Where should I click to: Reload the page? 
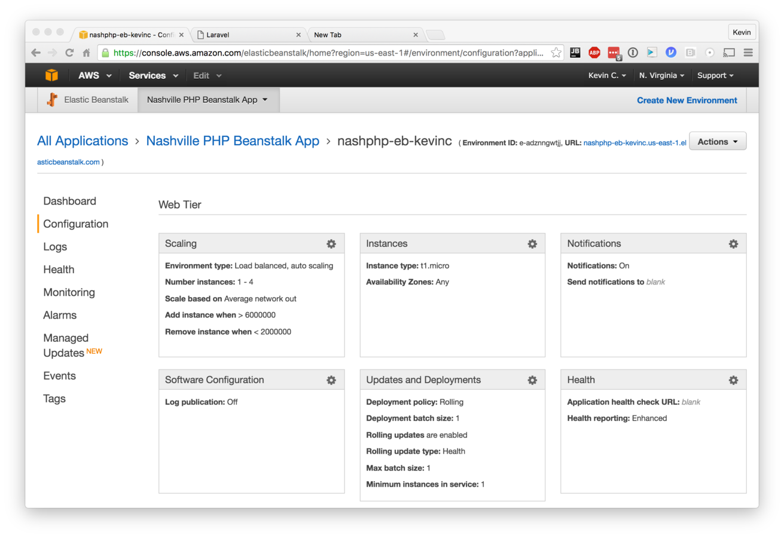coord(69,53)
